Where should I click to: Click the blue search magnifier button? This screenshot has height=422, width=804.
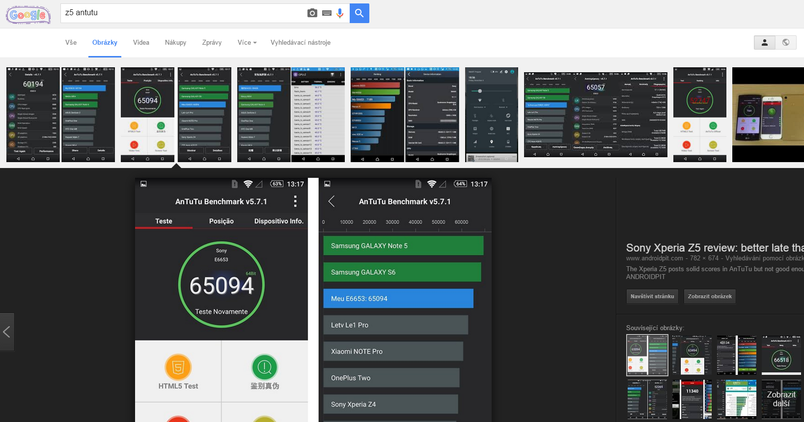pos(360,13)
